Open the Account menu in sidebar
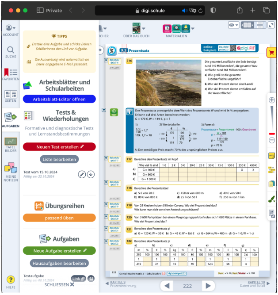 [x=11, y=30]
